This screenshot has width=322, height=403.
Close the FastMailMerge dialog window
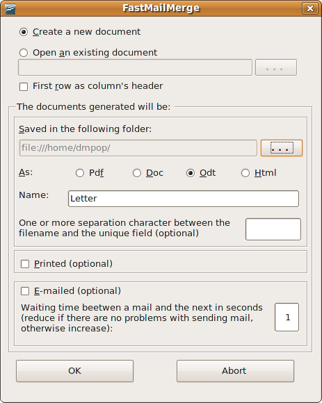click(310, 8)
